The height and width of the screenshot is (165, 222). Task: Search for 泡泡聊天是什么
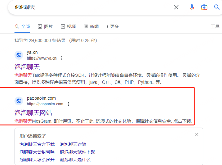[x=75, y=160]
